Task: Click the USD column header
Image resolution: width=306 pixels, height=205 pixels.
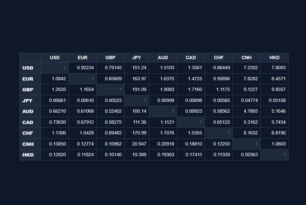Action: click(55, 58)
